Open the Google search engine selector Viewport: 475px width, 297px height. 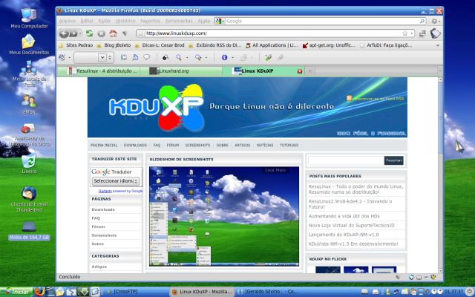(220, 22)
